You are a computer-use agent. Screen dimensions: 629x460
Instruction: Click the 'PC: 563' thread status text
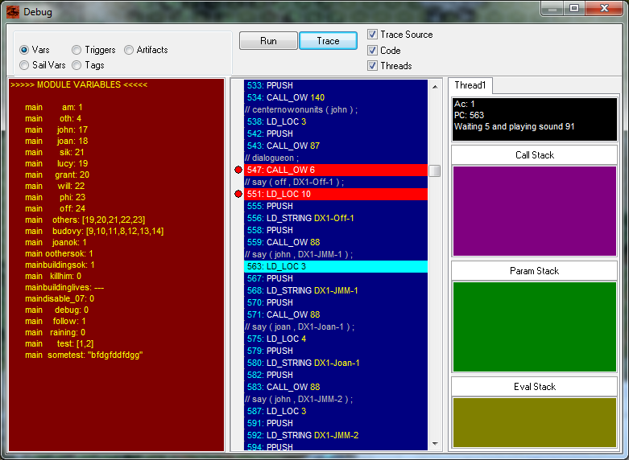pyautogui.click(x=469, y=115)
